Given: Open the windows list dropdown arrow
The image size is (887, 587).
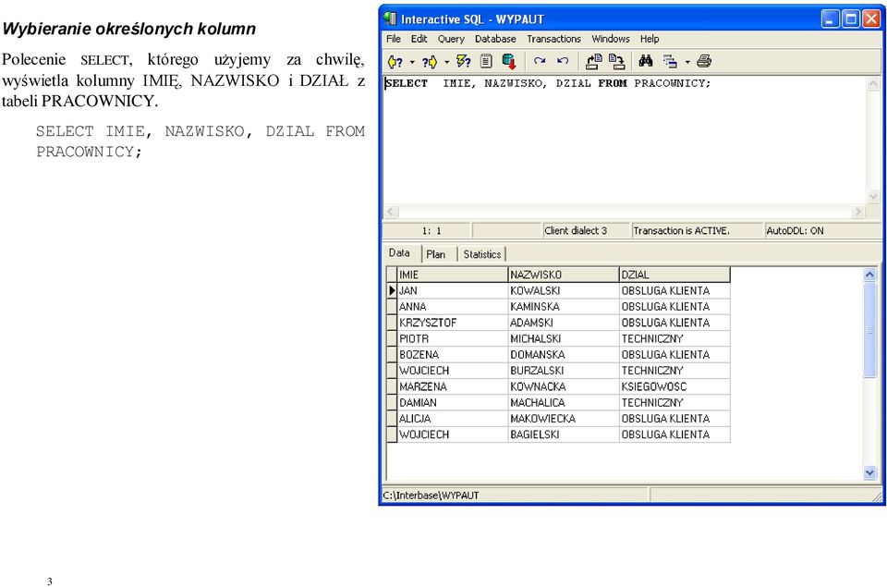Looking at the screenshot, I should pyautogui.click(x=687, y=62).
